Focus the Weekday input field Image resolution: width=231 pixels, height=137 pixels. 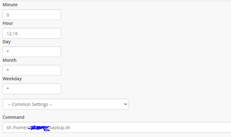(x=32, y=89)
